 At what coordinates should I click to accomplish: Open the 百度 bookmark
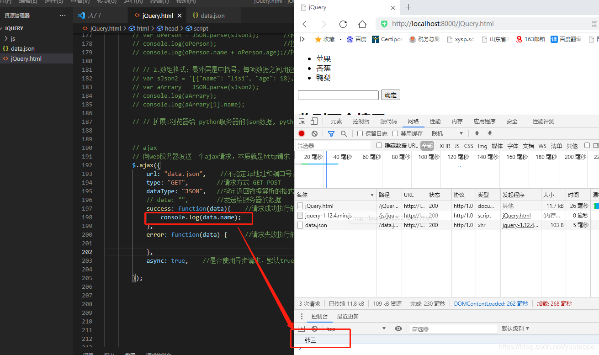tap(356, 39)
